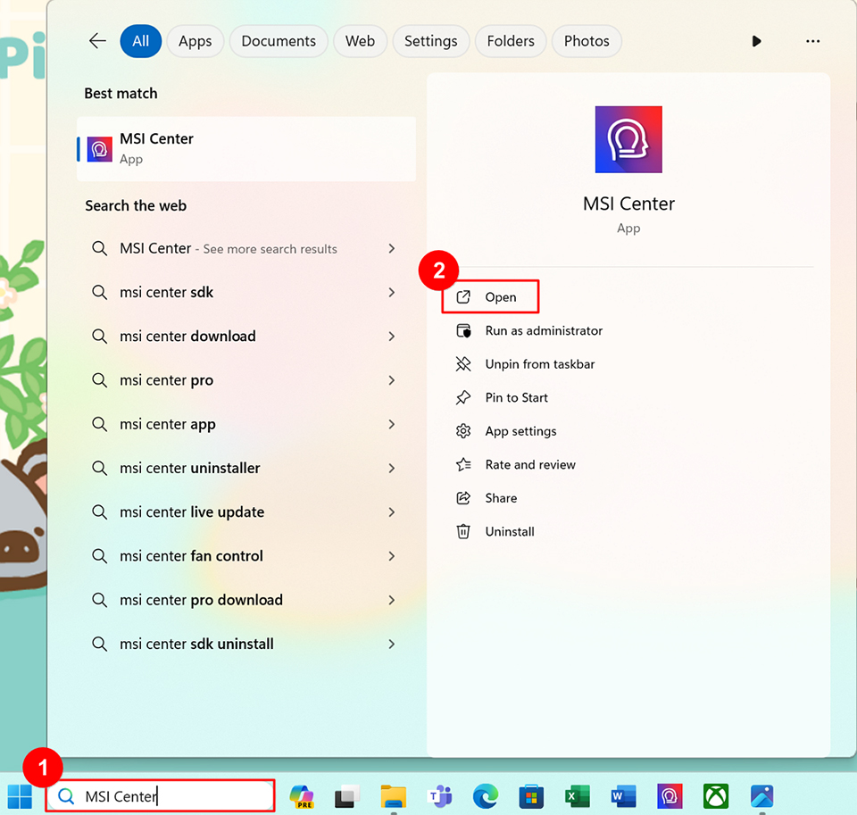The width and height of the screenshot is (857, 815).
Task: Open Task View from the taskbar
Action: [x=347, y=796]
